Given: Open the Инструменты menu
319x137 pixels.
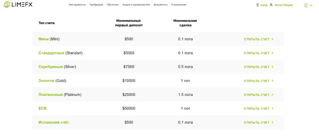Looking at the screenshot, I should tap(77, 5).
